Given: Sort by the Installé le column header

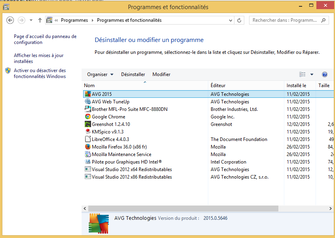Looking at the screenshot, I should 300,85.
